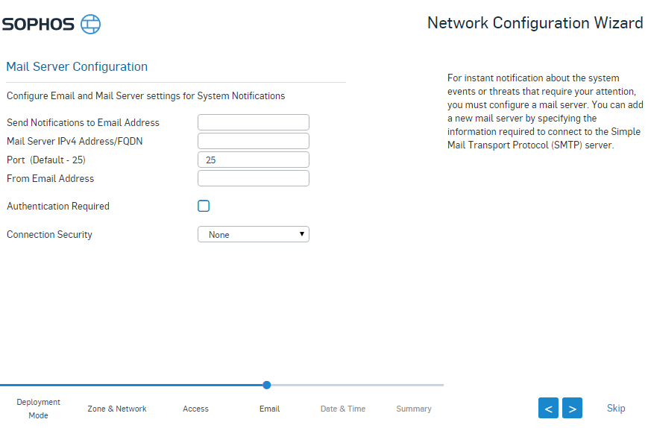Viewport: 651px width, 428px height.
Task: Open the Summary wizard step
Action: click(414, 409)
